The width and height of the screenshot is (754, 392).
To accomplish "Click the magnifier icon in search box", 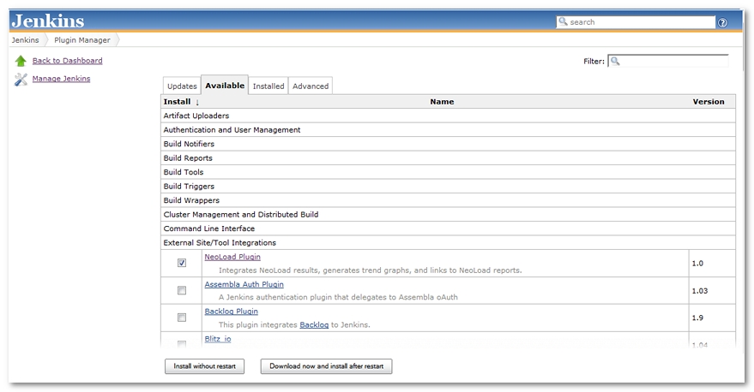I will click(x=563, y=21).
